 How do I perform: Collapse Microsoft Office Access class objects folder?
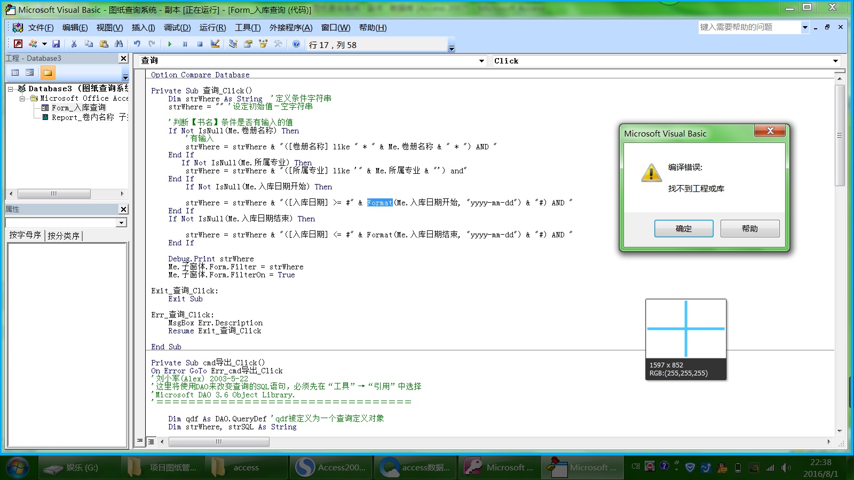[x=22, y=99]
